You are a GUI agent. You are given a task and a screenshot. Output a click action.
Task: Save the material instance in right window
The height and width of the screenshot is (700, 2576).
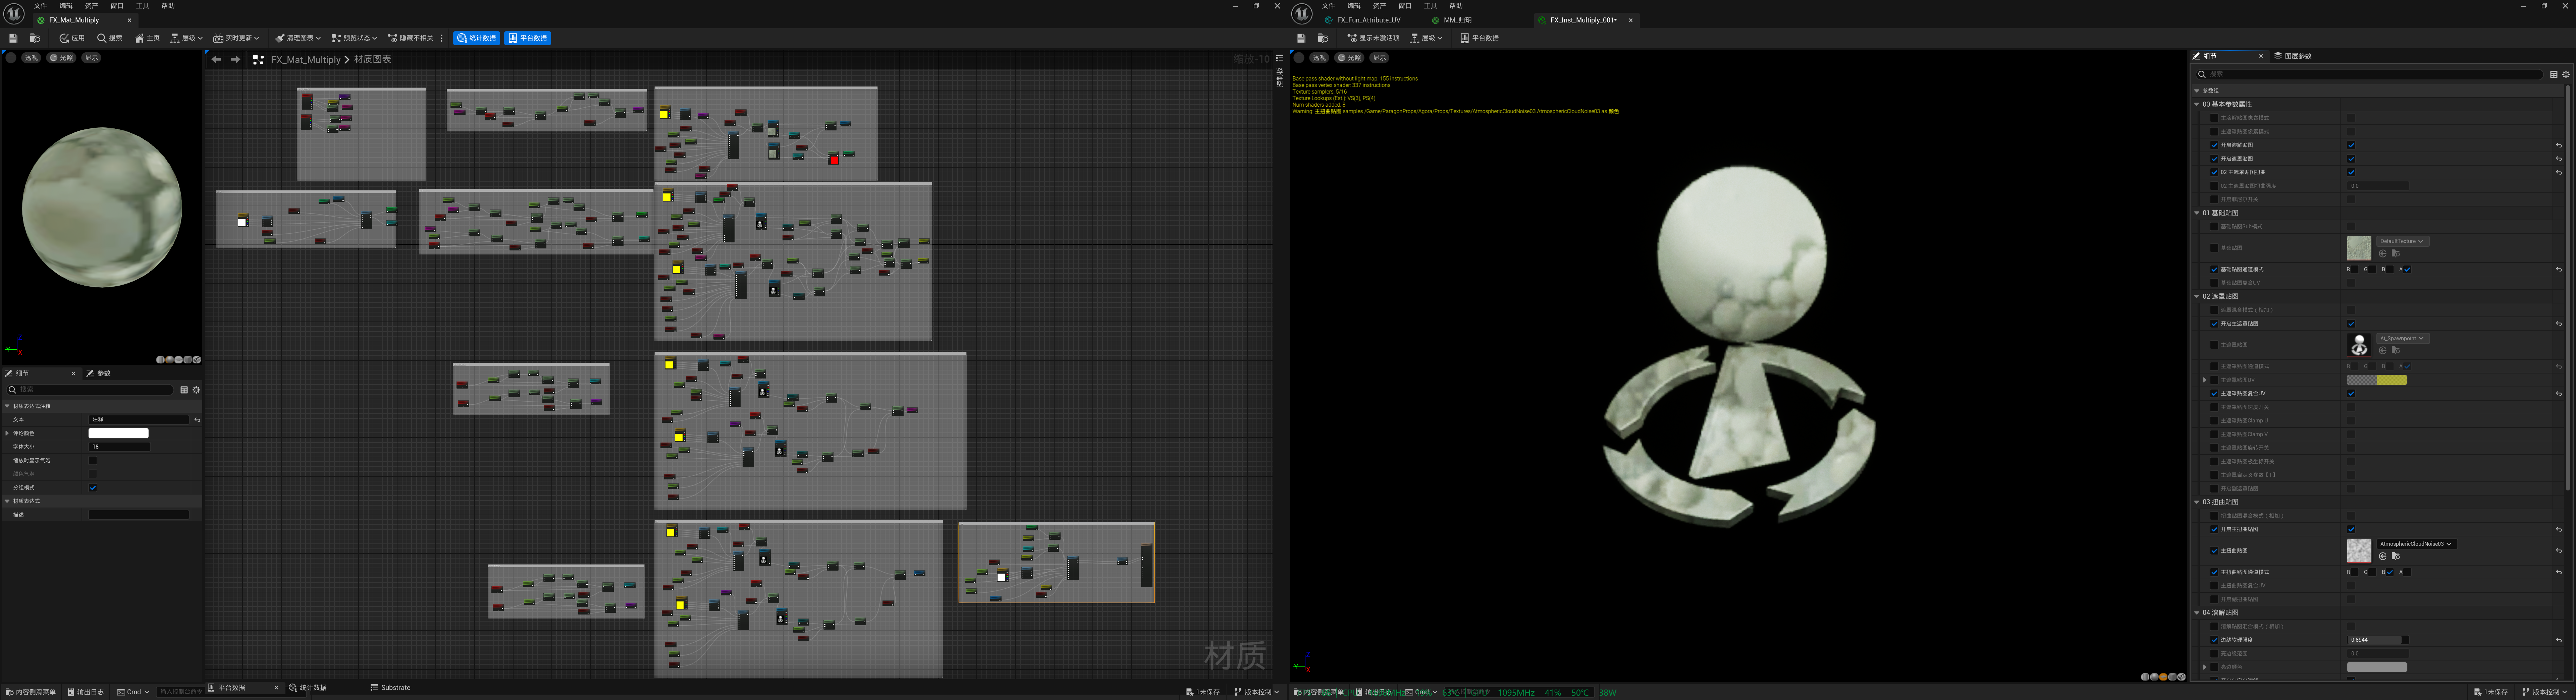coord(1301,38)
